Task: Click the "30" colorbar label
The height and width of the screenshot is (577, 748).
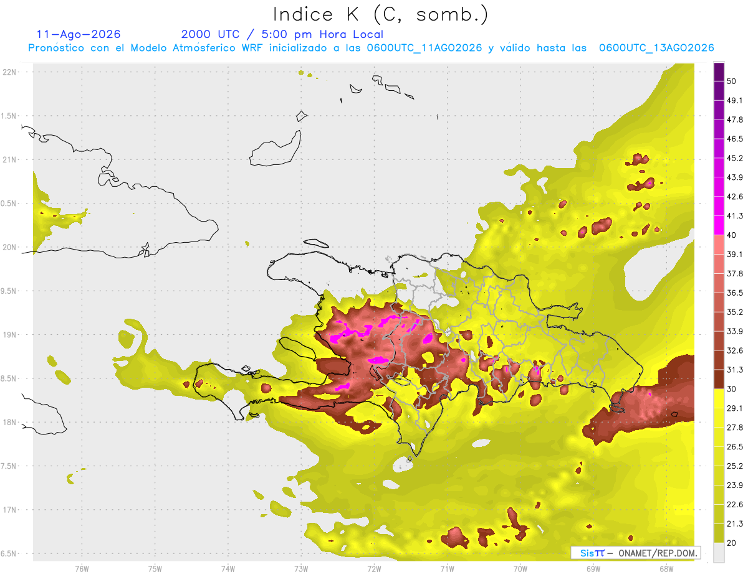Action: pos(732,389)
